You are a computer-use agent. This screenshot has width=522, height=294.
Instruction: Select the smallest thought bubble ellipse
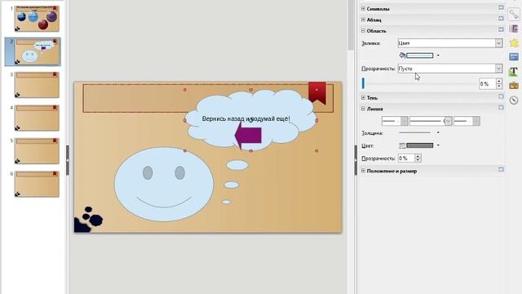(227, 202)
